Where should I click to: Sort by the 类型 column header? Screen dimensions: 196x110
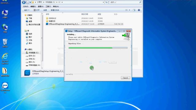[99, 14]
